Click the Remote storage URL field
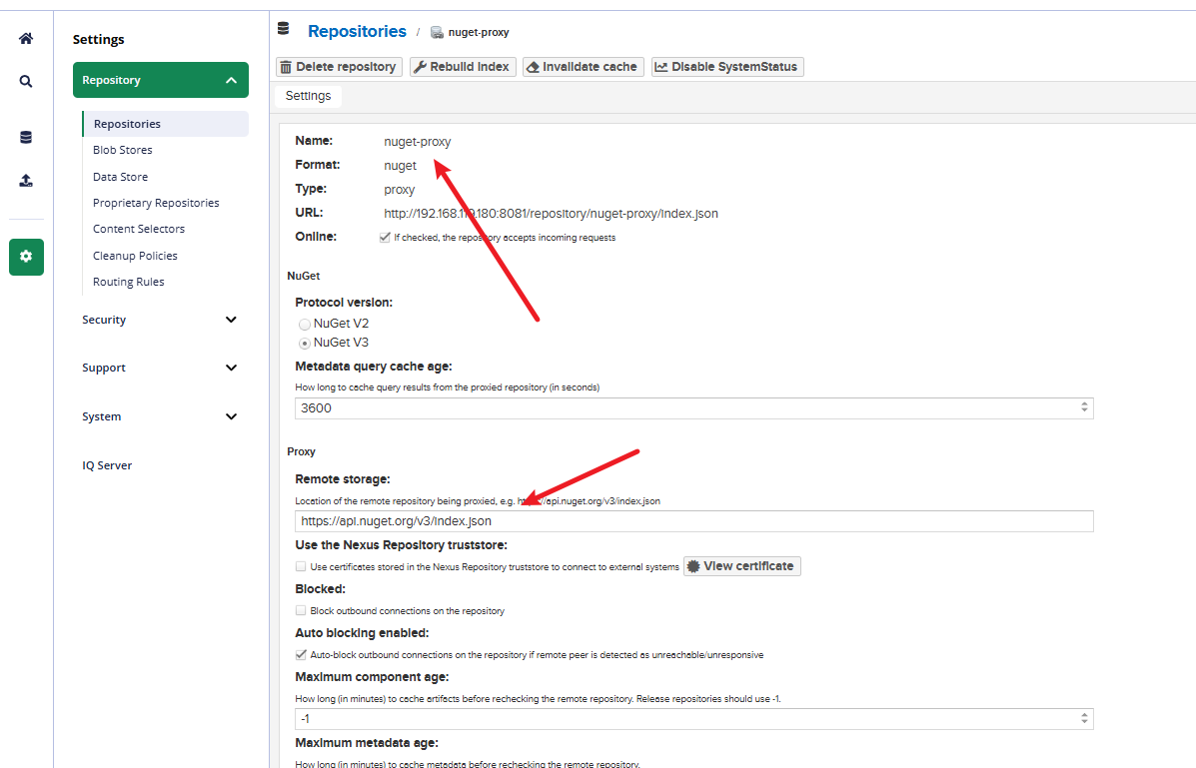Screen dimensions: 1196x768 [694, 521]
